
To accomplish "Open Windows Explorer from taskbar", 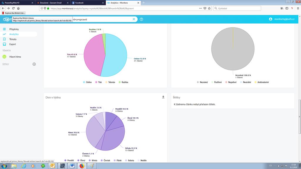I will 14,166.
